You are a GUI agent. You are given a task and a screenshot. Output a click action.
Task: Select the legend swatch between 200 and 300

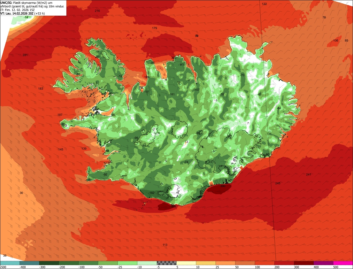click(284, 263)
